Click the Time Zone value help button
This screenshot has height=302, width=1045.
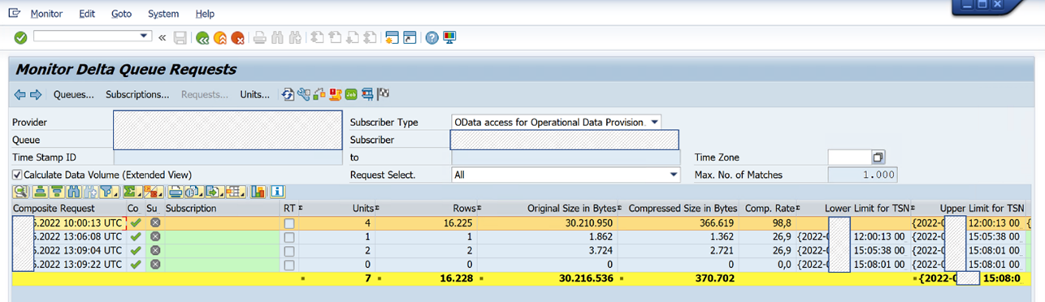click(x=878, y=157)
